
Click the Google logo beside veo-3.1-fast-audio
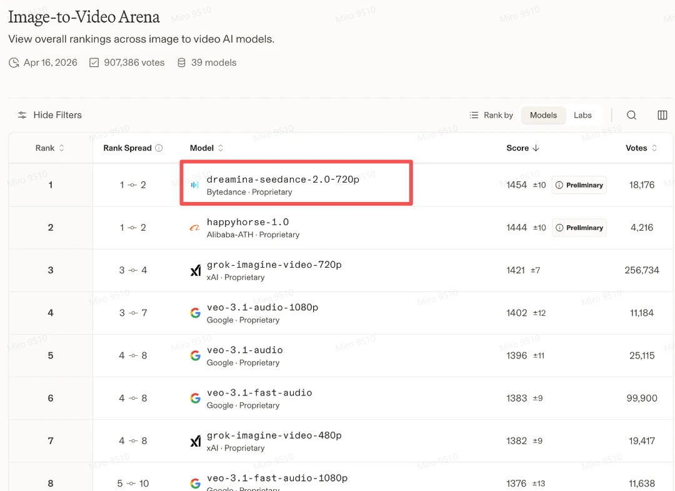click(196, 398)
